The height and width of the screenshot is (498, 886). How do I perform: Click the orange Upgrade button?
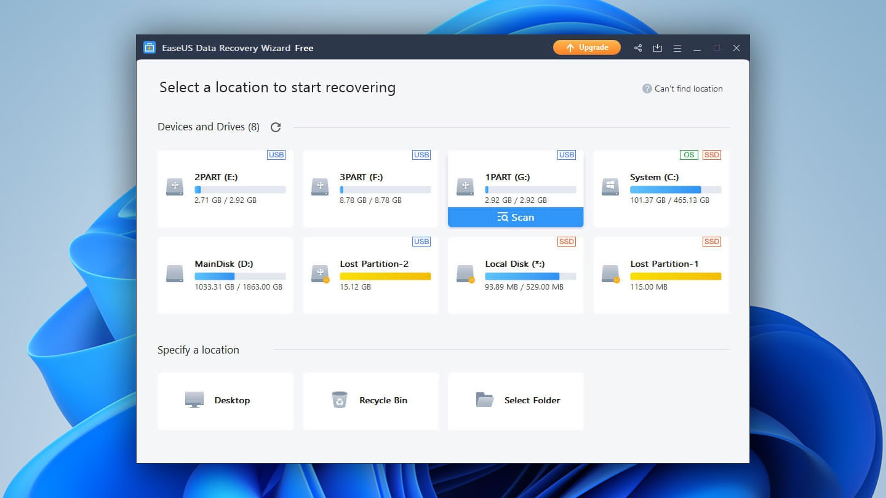(587, 47)
